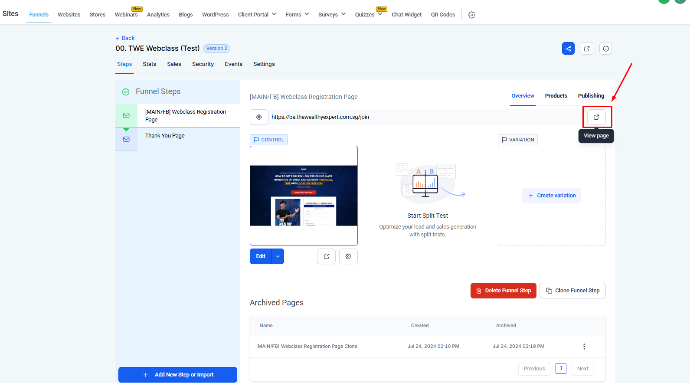Click the gear icon left of page URL
690x383 pixels.
pos(259,117)
